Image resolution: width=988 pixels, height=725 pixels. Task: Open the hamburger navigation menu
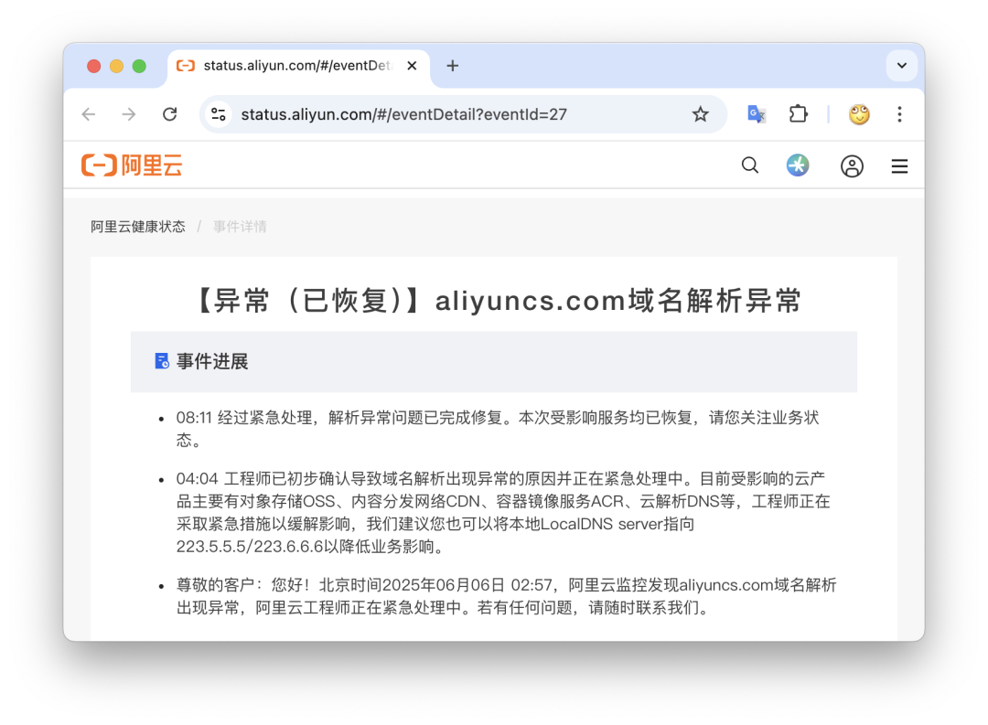[x=899, y=165]
